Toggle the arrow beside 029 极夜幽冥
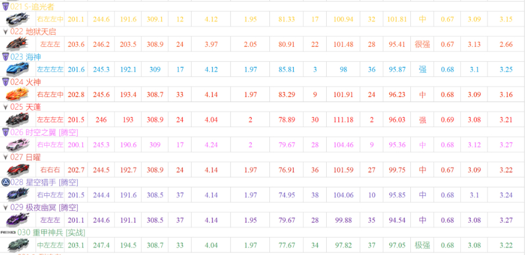The width and height of the screenshot is (527, 255). [x=5, y=207]
